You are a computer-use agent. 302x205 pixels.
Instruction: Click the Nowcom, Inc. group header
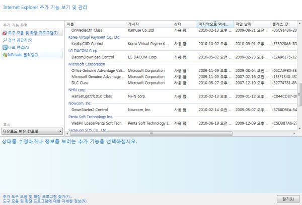click(x=80, y=104)
